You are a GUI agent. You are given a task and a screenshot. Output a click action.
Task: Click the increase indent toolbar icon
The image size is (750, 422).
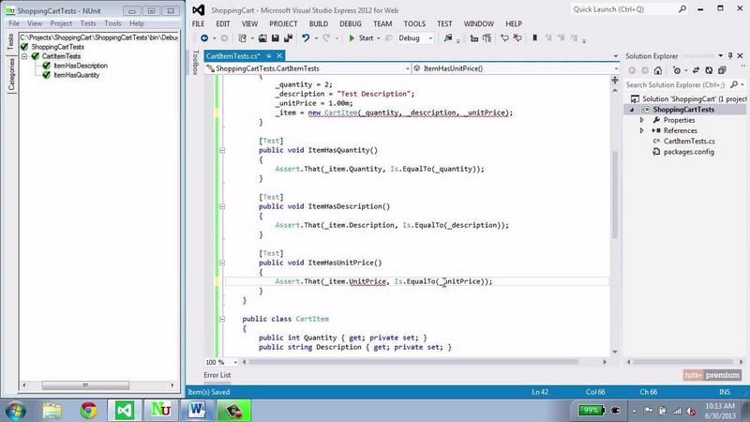487,38
